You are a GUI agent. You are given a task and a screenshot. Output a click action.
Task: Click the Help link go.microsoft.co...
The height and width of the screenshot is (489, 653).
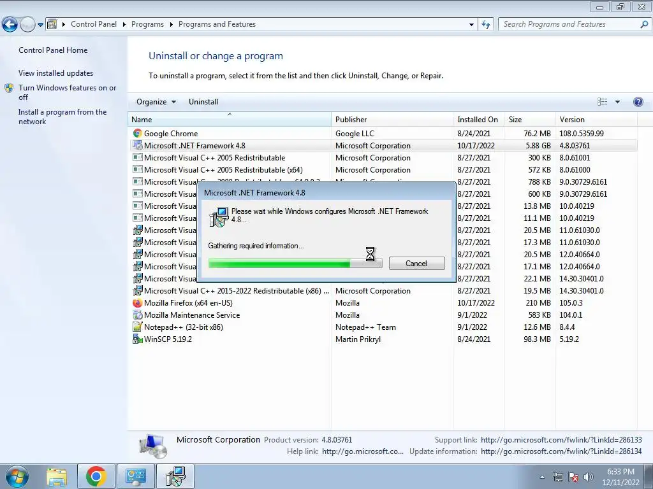(362, 451)
